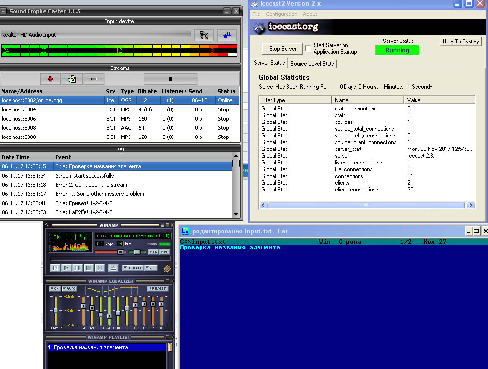Click the Stat Type column header in Icecast

point(295,100)
